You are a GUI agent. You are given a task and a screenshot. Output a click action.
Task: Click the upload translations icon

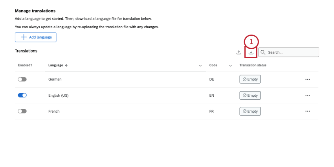pos(239,52)
